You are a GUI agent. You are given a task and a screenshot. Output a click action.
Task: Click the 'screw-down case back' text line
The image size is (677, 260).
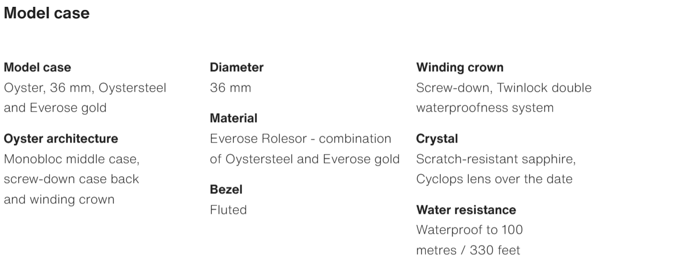pos(71,179)
